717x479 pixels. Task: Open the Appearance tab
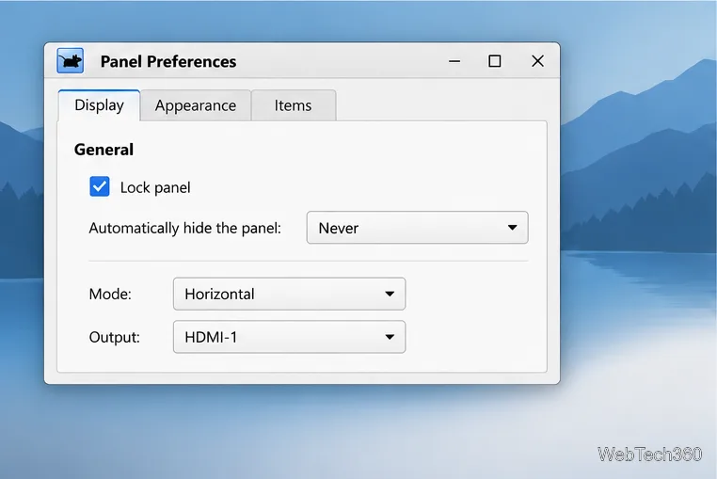point(196,105)
